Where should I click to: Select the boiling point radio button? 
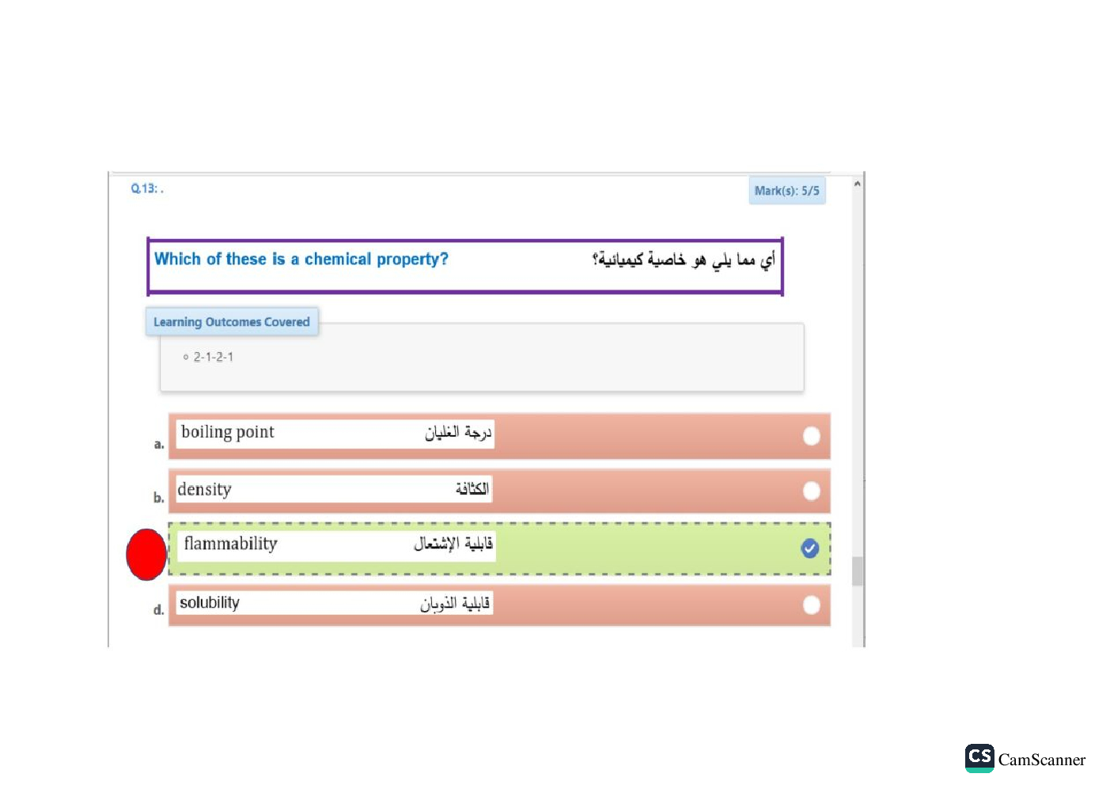(x=811, y=436)
